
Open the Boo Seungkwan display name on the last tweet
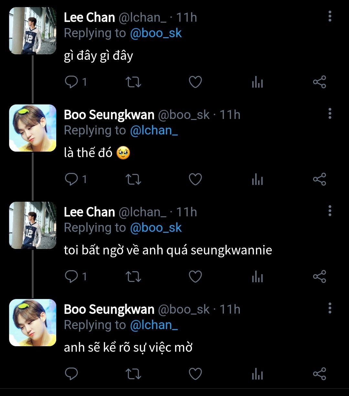(x=109, y=309)
